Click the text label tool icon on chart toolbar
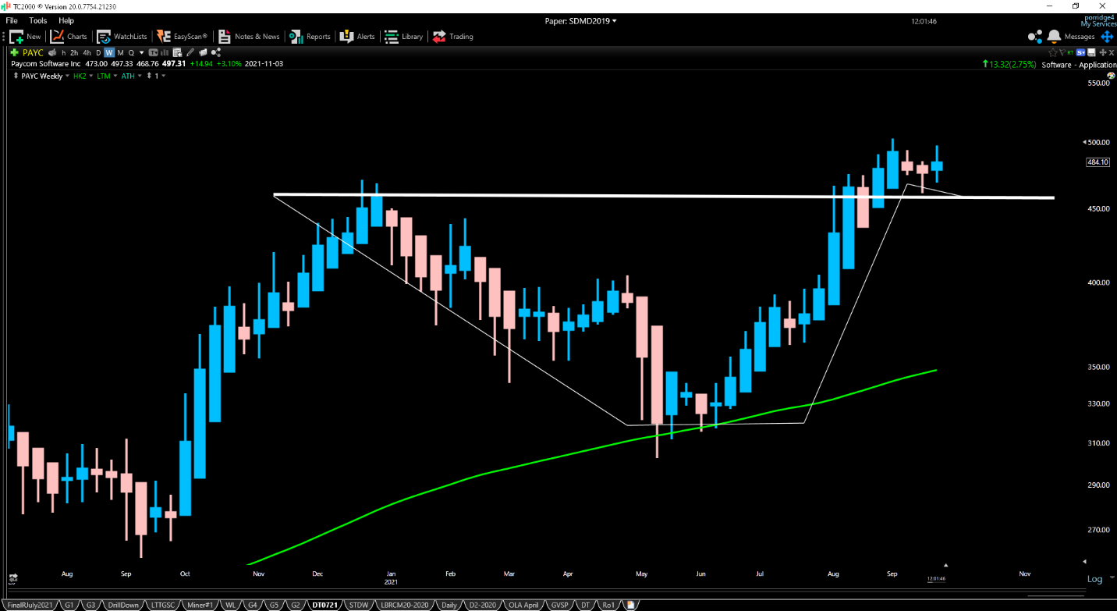Screen dimensions: 1117x611 (153, 52)
